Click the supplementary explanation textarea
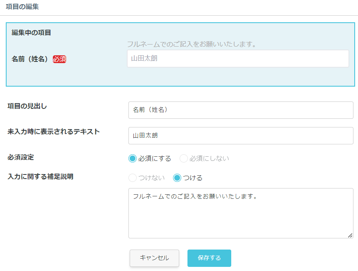This screenshot has width=358, height=271. coord(241,213)
